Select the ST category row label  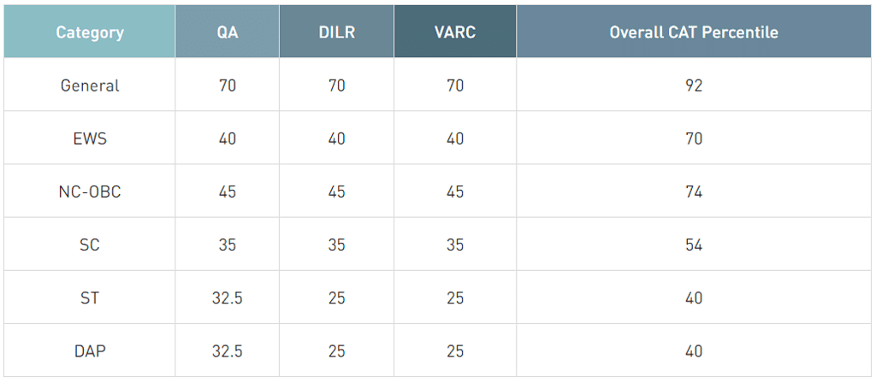coord(90,298)
